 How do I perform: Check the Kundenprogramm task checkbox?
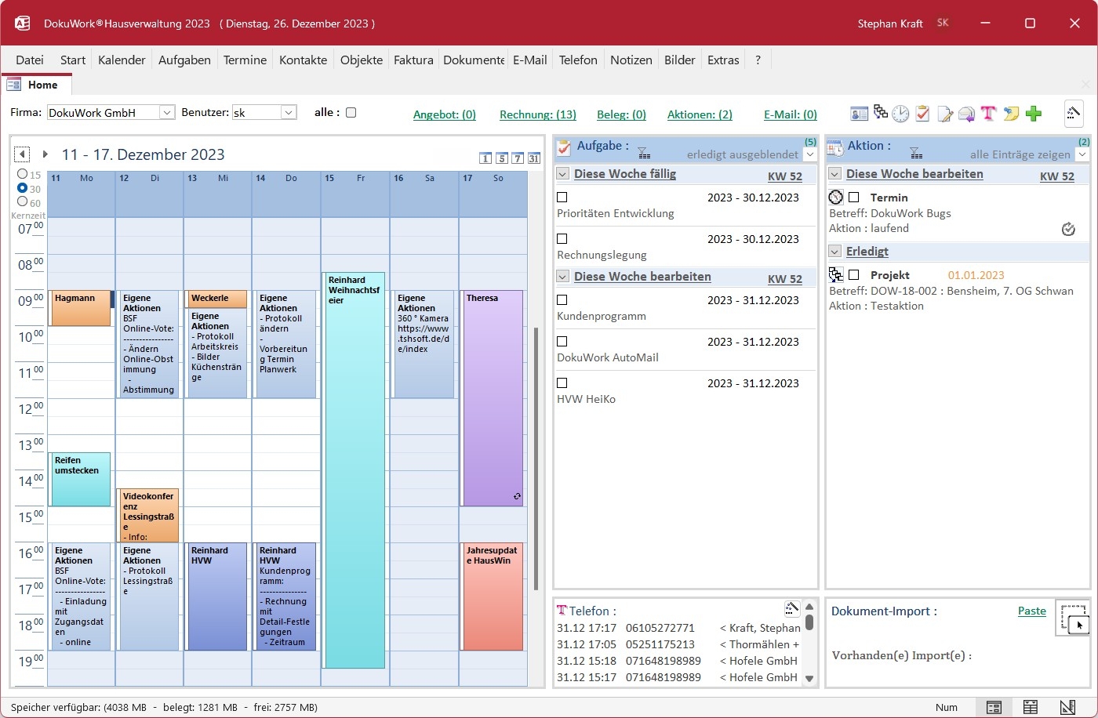pyautogui.click(x=562, y=300)
